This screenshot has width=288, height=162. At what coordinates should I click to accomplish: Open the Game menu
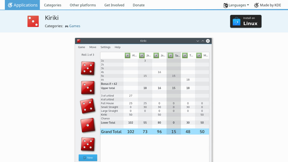click(x=82, y=47)
